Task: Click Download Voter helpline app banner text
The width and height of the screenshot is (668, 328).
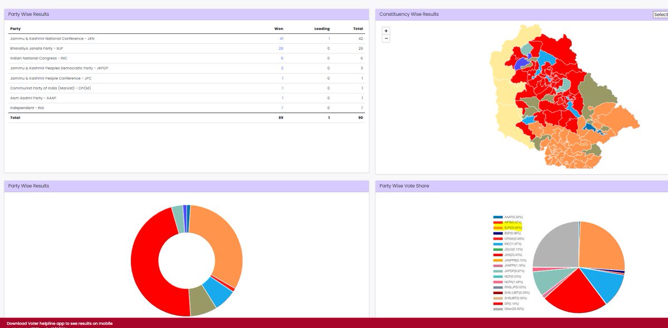Action: (x=60, y=323)
